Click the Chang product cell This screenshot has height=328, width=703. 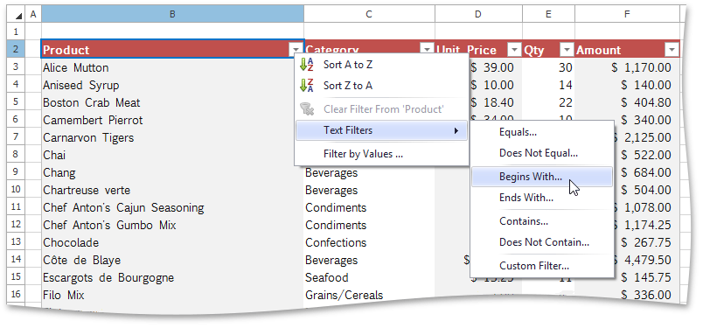172,173
